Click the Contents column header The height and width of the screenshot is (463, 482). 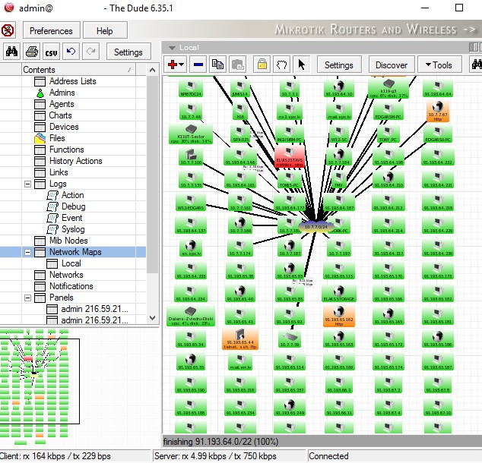(79, 70)
